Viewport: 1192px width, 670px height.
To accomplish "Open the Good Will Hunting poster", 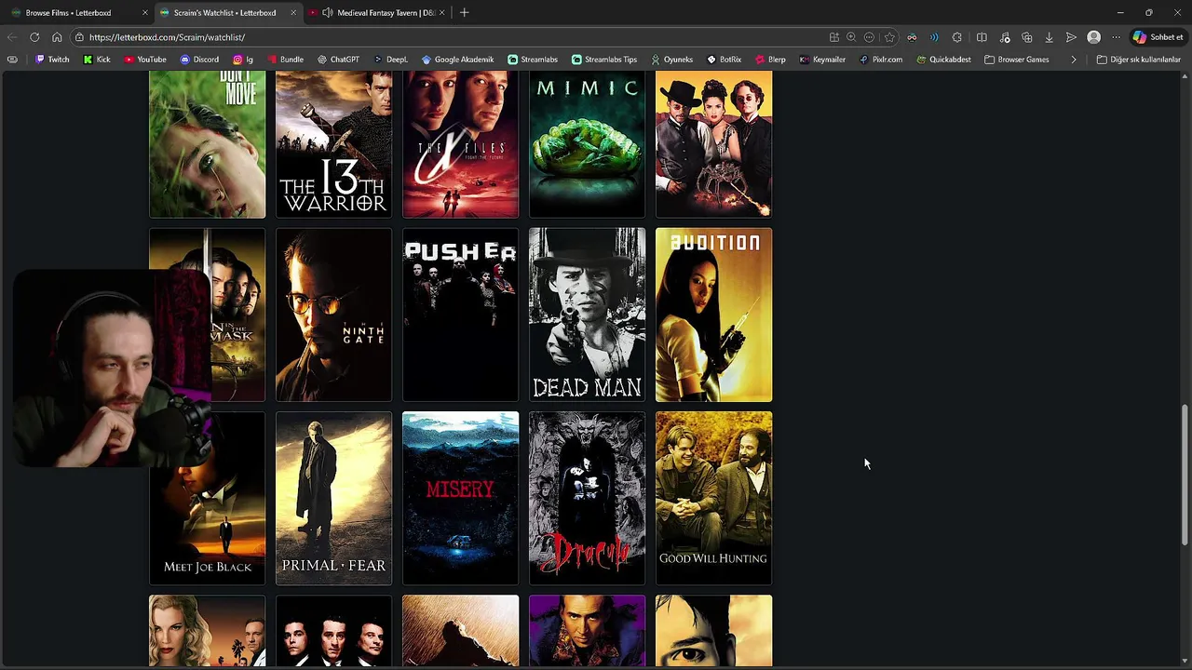I will pyautogui.click(x=713, y=498).
